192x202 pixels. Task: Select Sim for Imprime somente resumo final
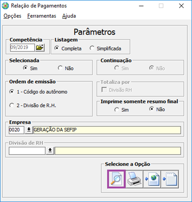(121, 110)
